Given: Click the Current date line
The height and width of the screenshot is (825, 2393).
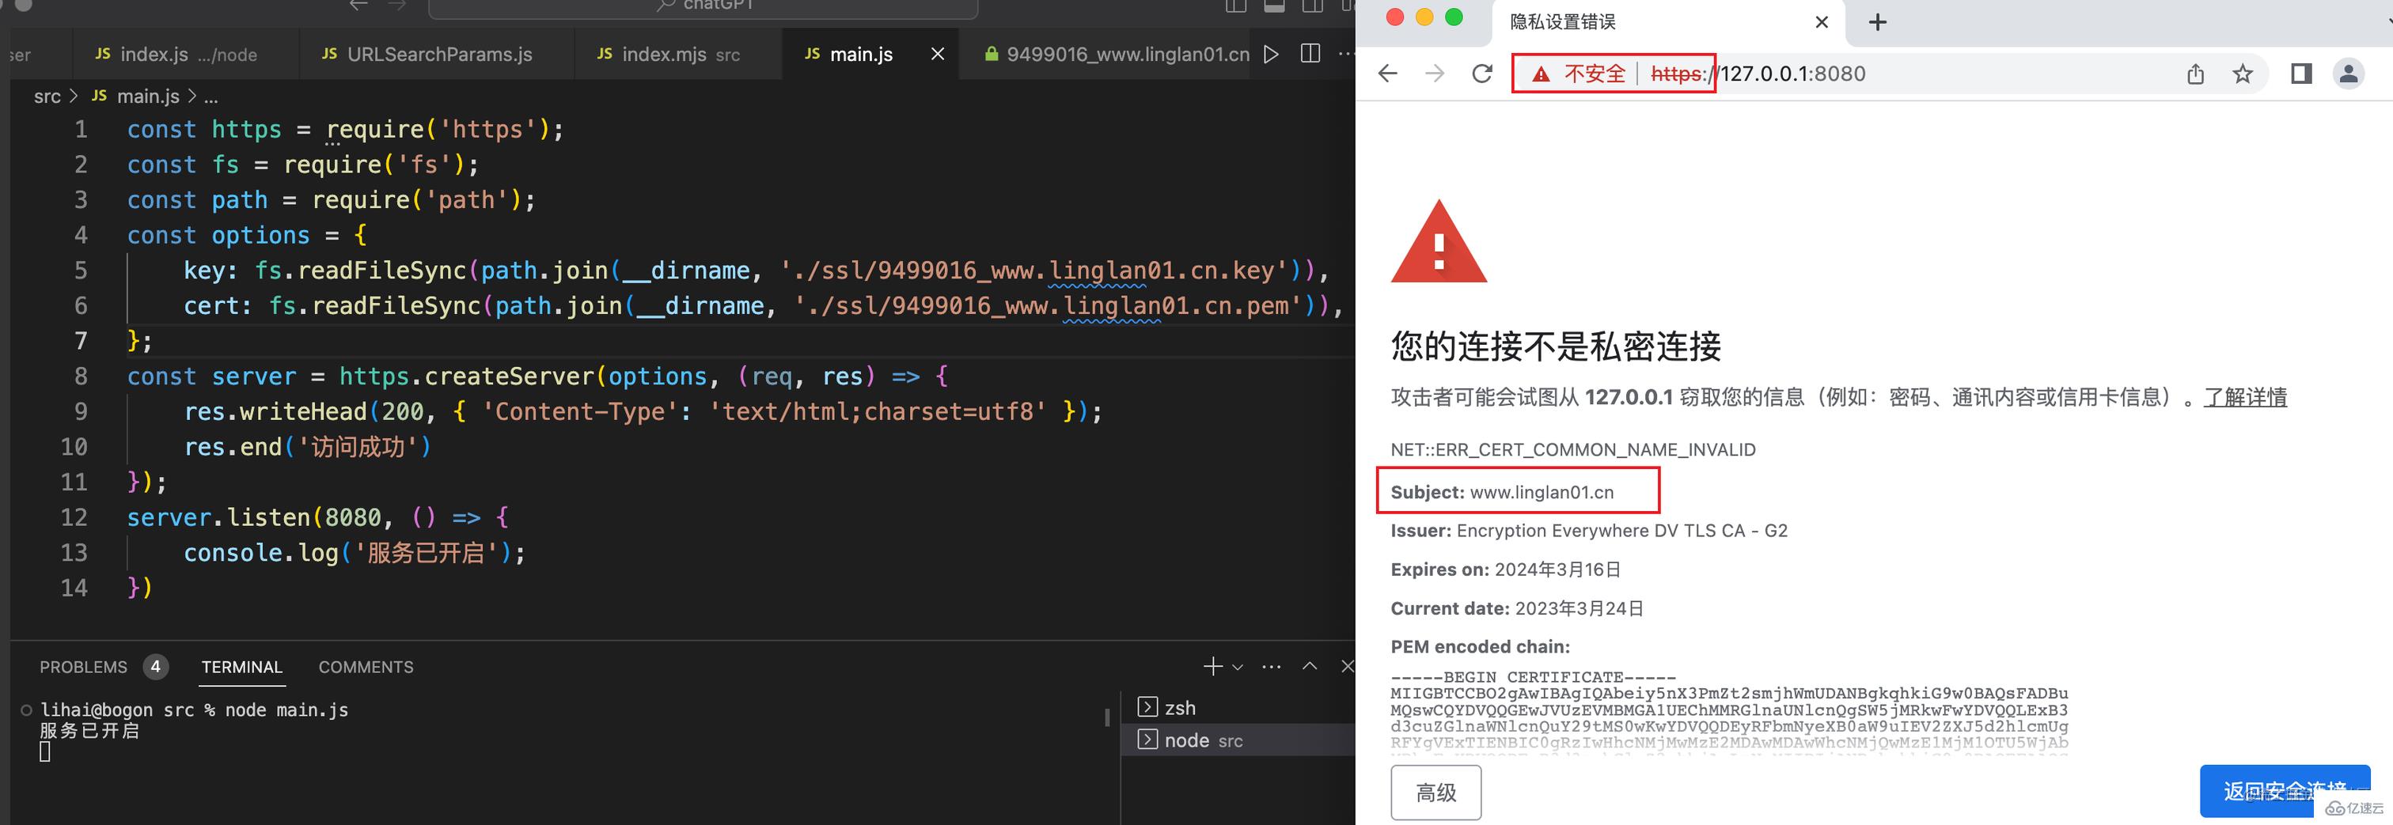Looking at the screenshot, I should tap(1517, 608).
